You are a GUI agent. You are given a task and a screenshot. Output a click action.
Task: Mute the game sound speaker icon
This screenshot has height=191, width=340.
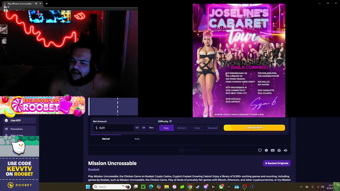(x=285, y=150)
